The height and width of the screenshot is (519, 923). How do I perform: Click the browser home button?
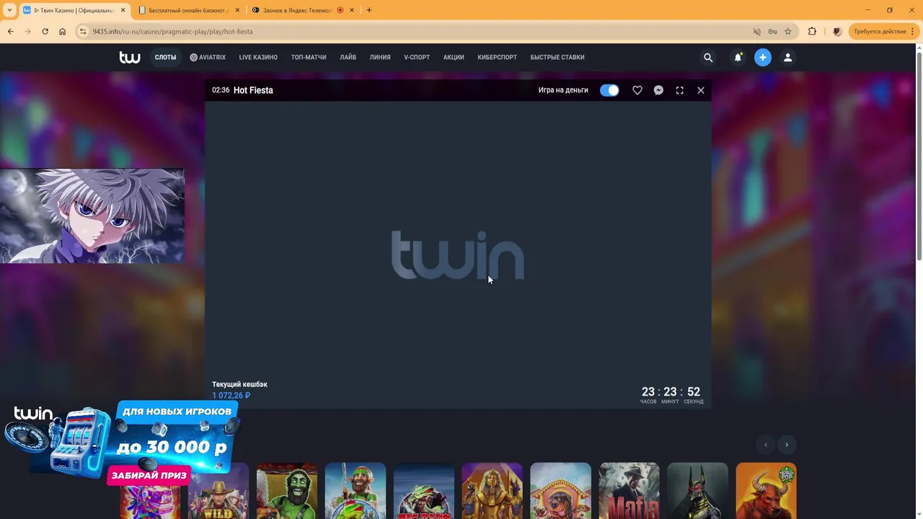click(62, 32)
